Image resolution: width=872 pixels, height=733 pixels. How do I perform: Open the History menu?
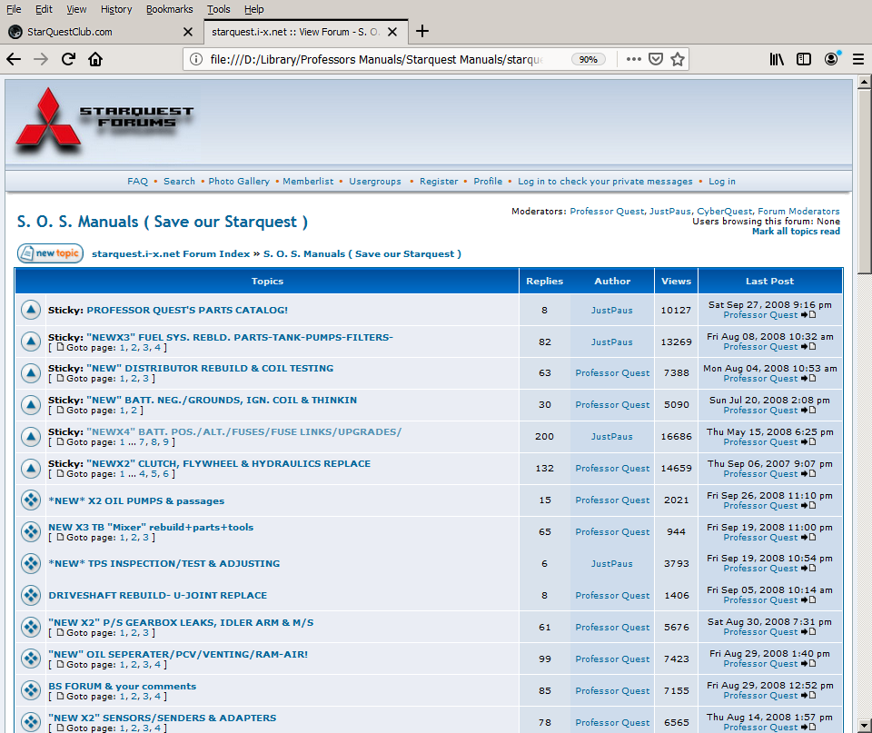pos(116,9)
